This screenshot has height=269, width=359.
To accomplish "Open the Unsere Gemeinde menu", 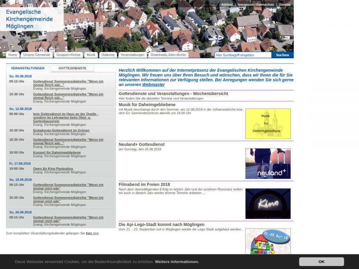I will (37, 55).
